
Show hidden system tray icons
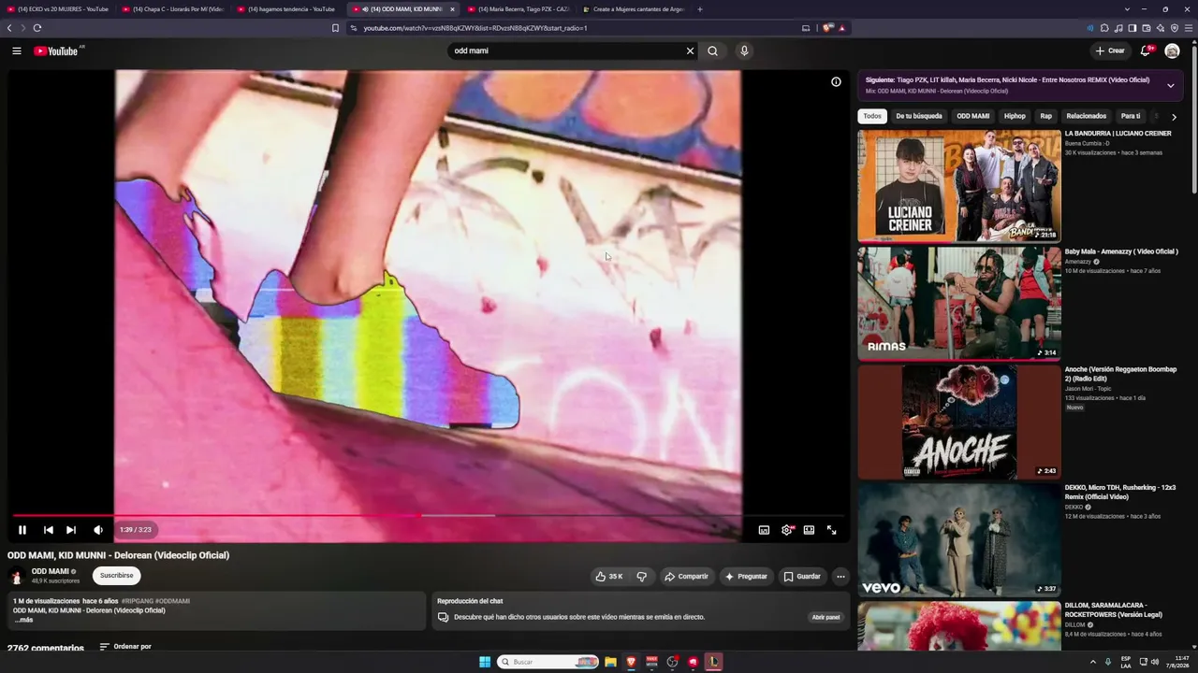[1092, 662]
